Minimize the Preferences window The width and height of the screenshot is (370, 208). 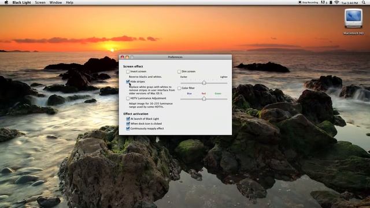(x=127, y=57)
